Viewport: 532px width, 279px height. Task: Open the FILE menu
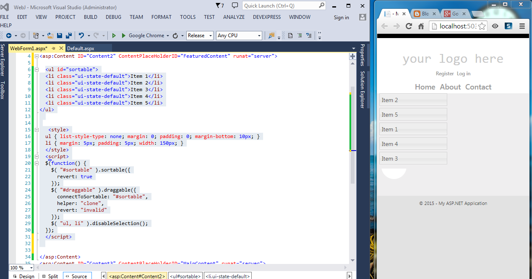point(5,17)
